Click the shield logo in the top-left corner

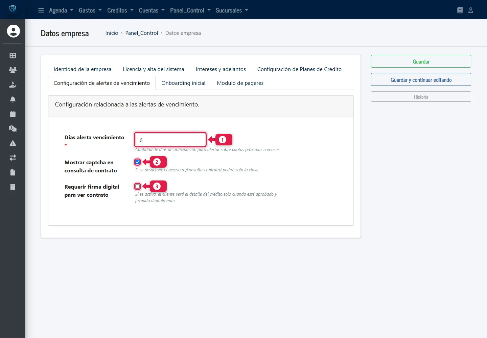(13, 8)
